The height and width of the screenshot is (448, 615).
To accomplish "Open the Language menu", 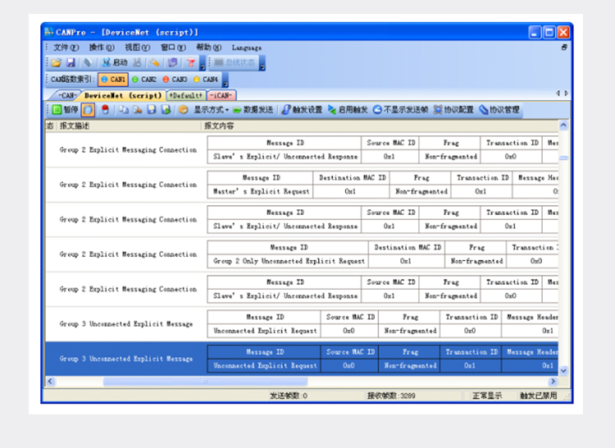I will click(x=247, y=48).
